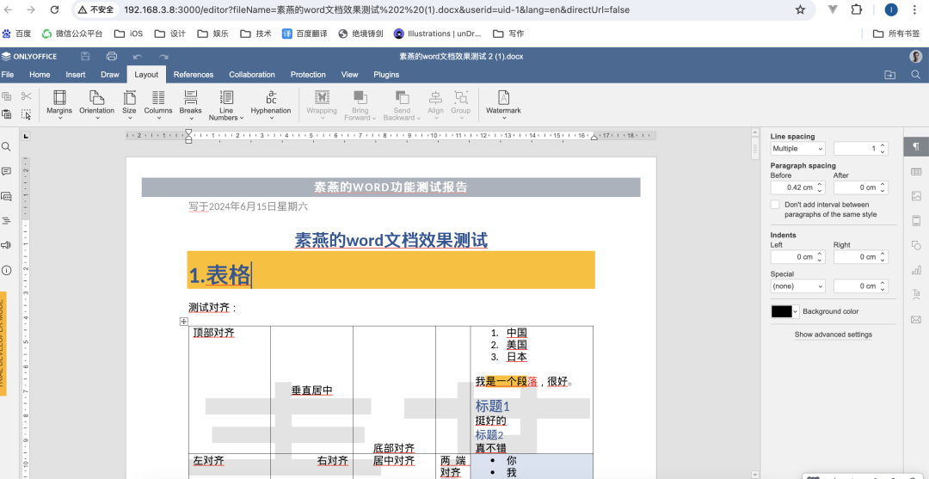Click the Spacing Before value field

pos(797,187)
